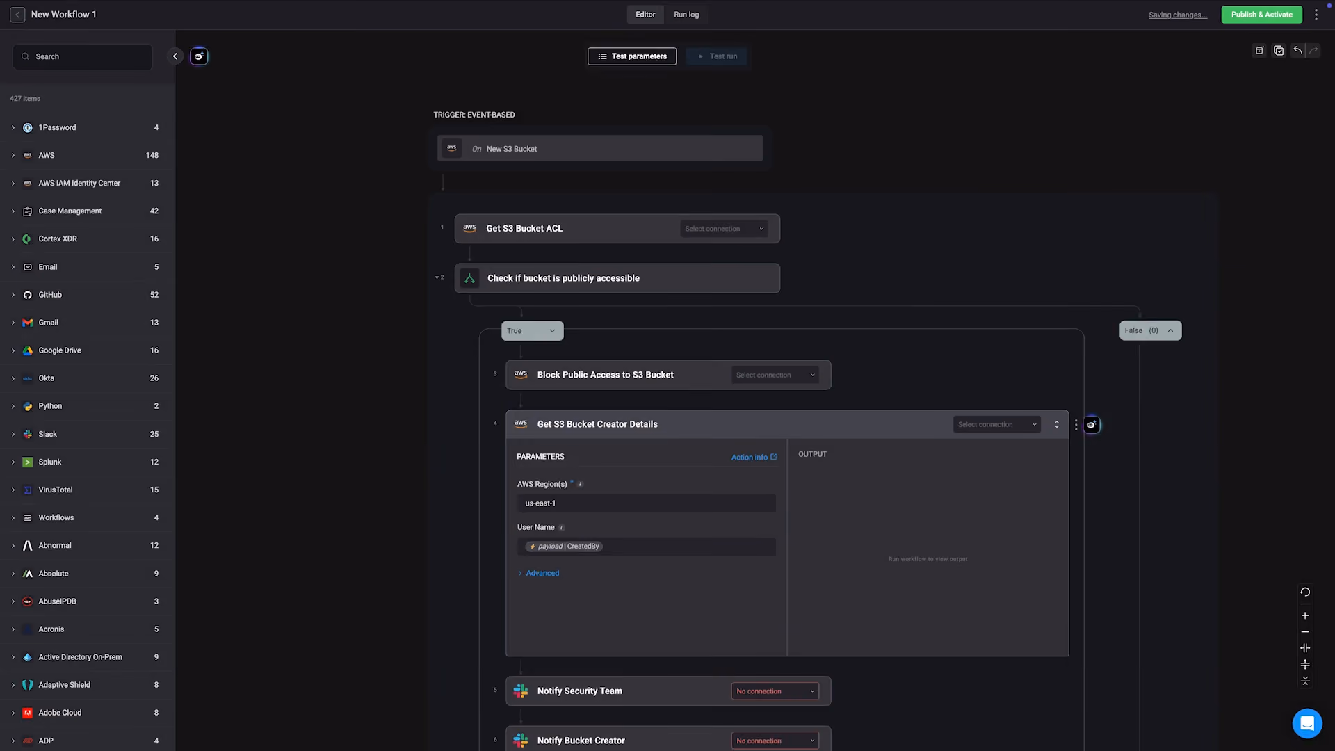Open Test parameters
Screen dimensions: 1335x751
(632, 56)
